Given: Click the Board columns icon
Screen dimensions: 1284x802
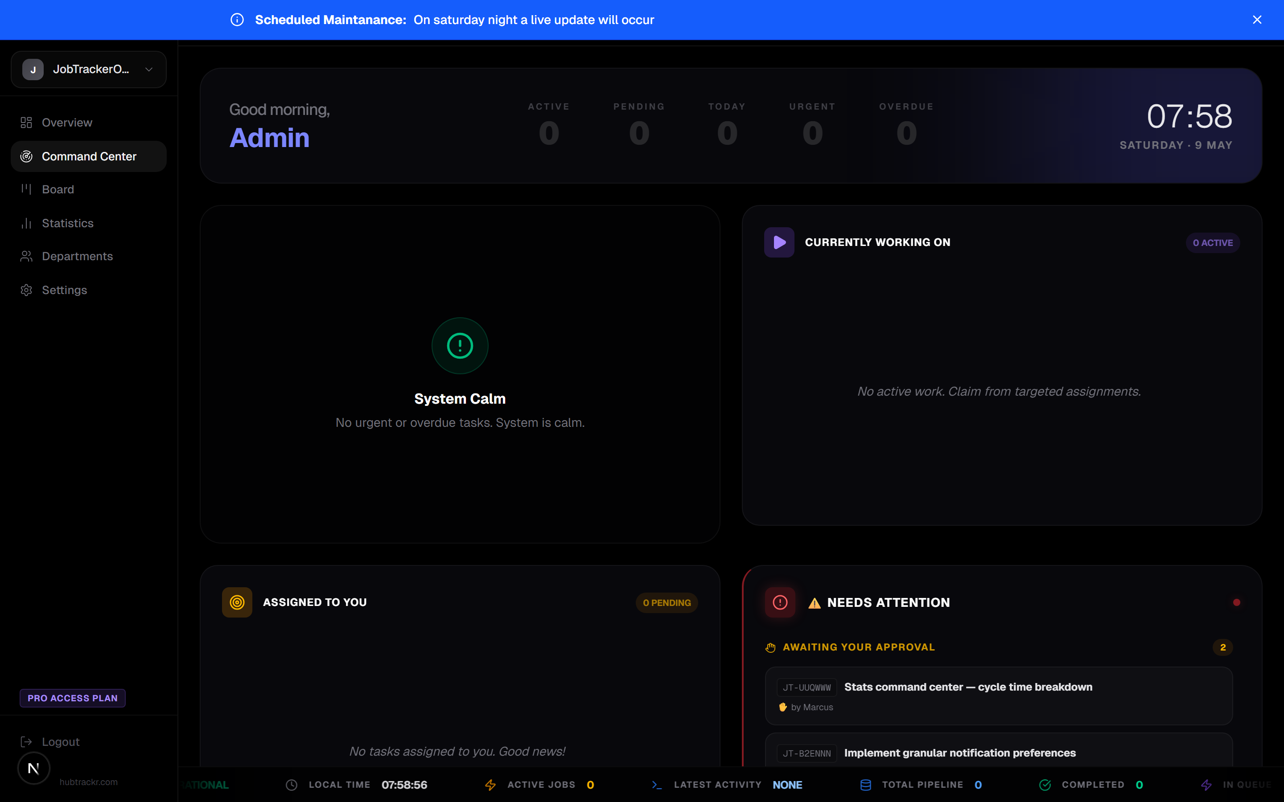Looking at the screenshot, I should pos(27,189).
